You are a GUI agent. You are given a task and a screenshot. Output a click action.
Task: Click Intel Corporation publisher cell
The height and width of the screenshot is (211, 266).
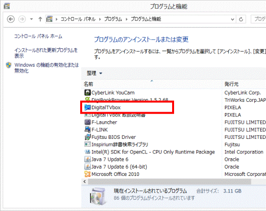(x=244, y=152)
